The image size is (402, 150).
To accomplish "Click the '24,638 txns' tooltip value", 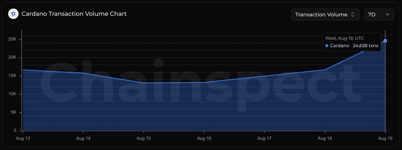I will coord(365,46).
